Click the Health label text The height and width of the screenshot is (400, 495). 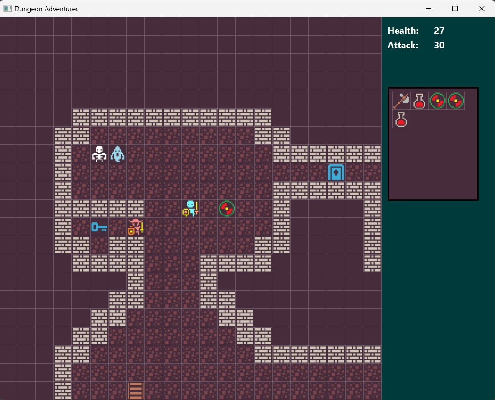coord(403,31)
